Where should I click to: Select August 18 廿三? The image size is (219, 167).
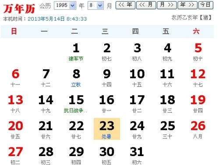point(167,104)
